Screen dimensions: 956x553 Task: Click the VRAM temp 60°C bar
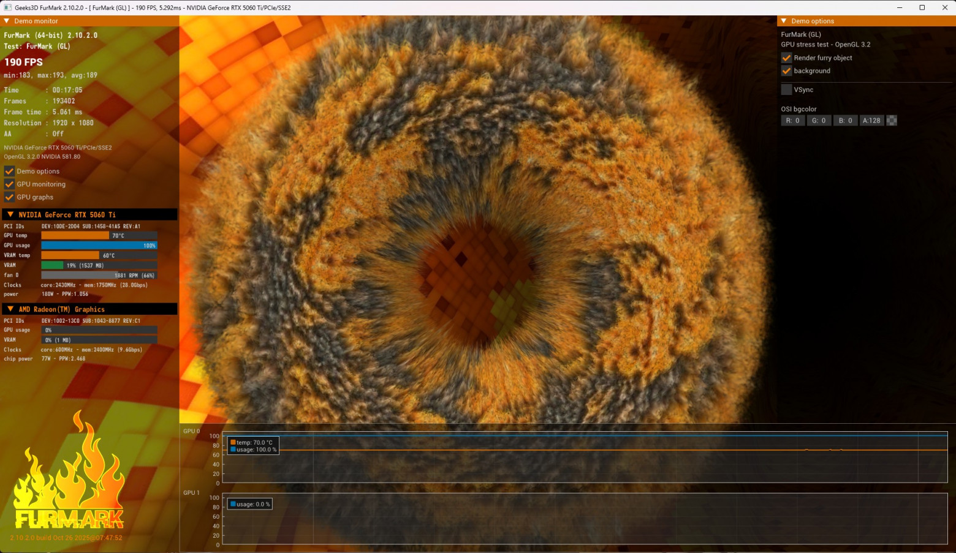point(99,255)
